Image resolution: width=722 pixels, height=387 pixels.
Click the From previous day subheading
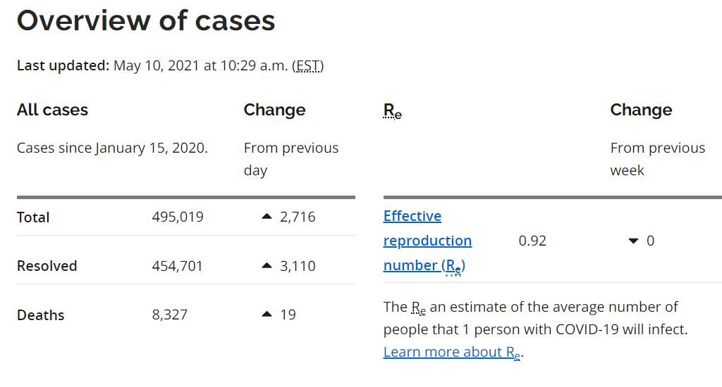(x=290, y=159)
